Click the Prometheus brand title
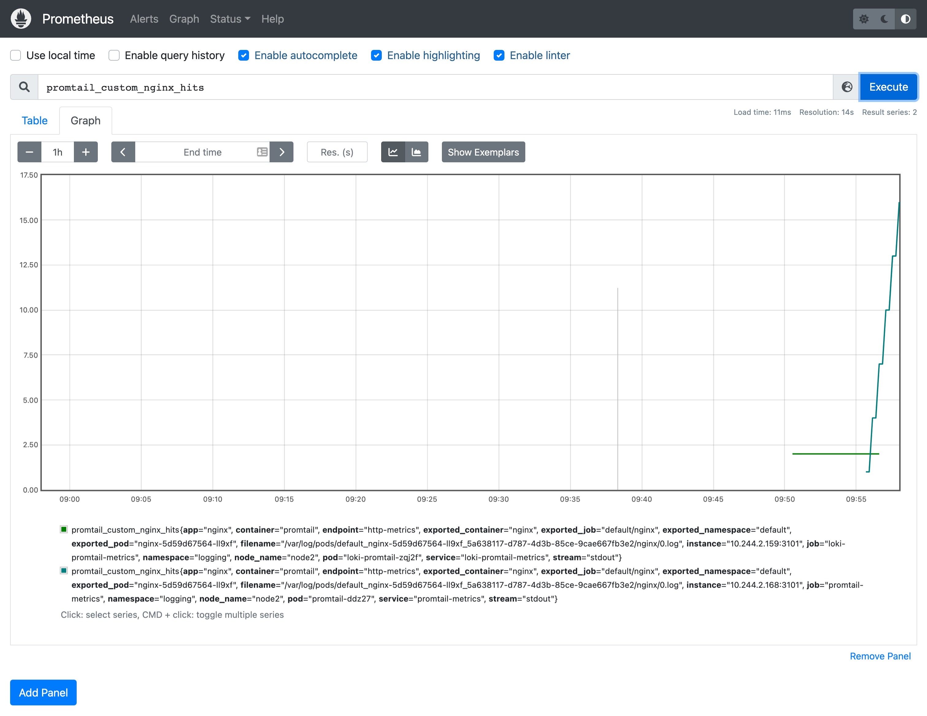The image size is (927, 716). click(x=78, y=19)
